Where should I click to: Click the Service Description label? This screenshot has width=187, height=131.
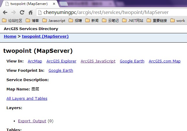[28, 80]
